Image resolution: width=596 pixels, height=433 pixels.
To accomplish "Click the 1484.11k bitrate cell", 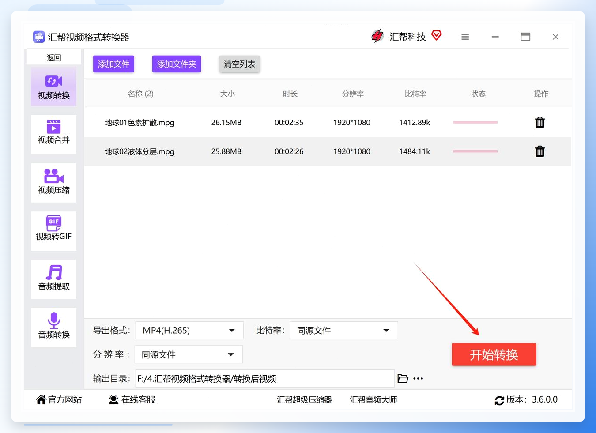I will tap(415, 151).
